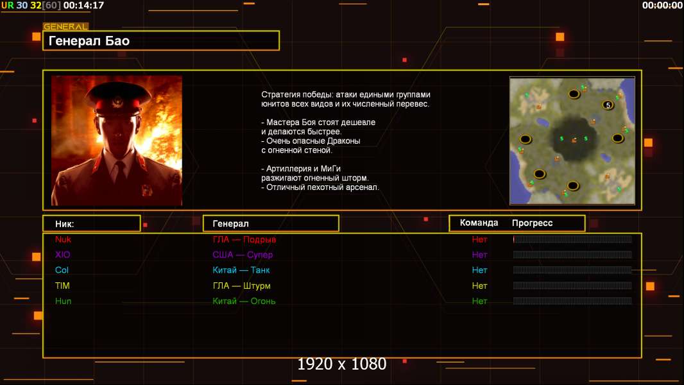Click the "США — Супер" general entry
The width and height of the screenshot is (684, 385).
(x=243, y=255)
